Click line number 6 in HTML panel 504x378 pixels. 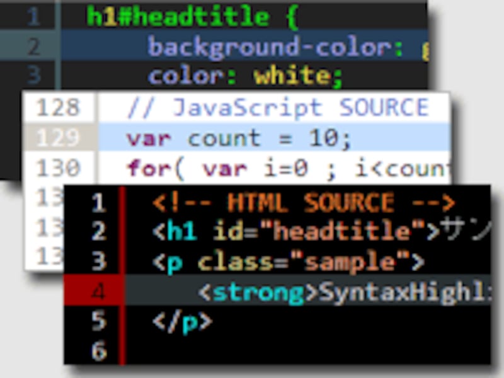(98, 350)
